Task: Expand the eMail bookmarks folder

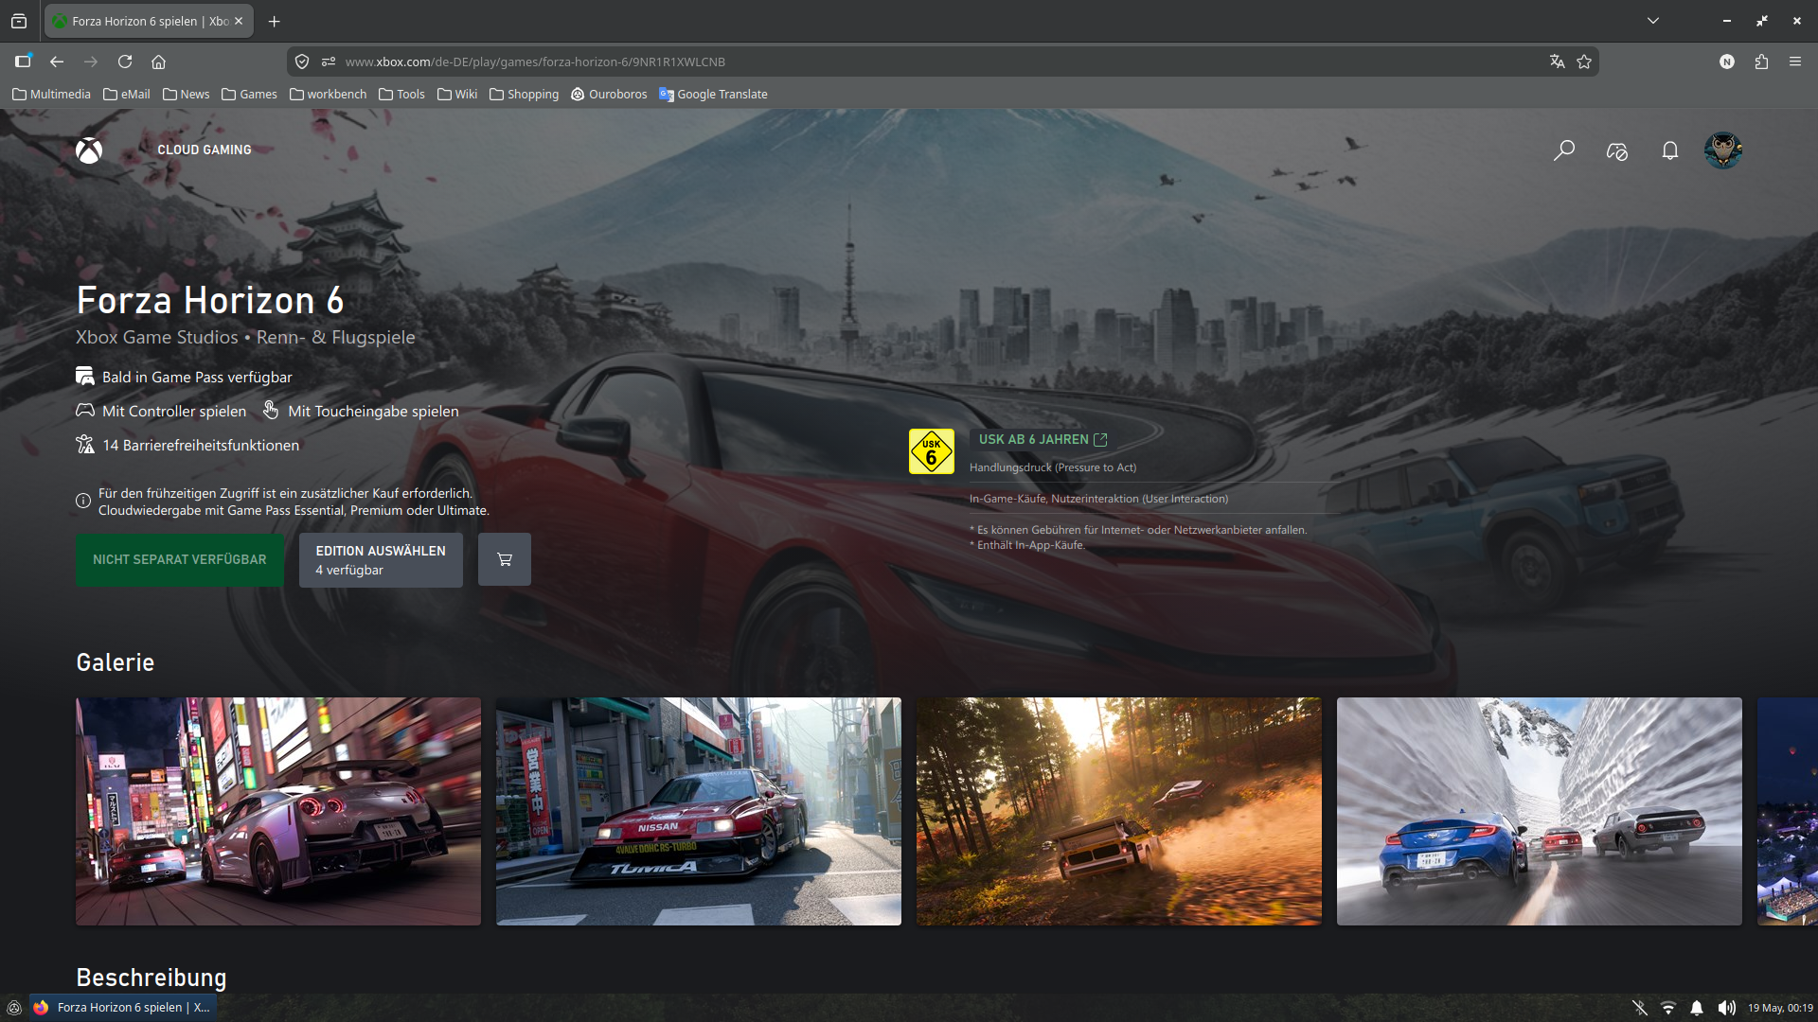Action: (127, 94)
